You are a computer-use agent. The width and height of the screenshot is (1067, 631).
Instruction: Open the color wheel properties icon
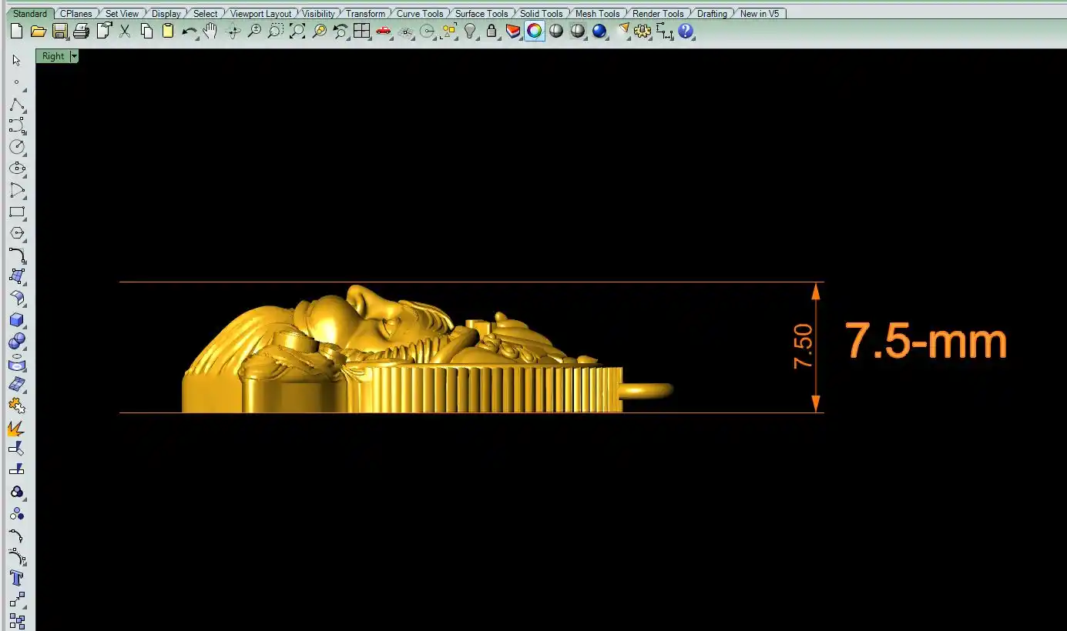[535, 32]
